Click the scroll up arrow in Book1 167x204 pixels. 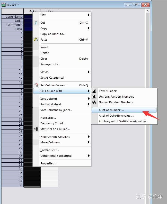[x=147, y=11]
